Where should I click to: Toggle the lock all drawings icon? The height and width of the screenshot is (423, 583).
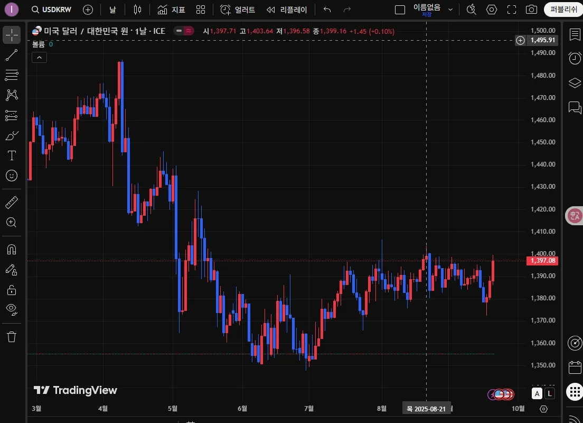pyautogui.click(x=12, y=290)
